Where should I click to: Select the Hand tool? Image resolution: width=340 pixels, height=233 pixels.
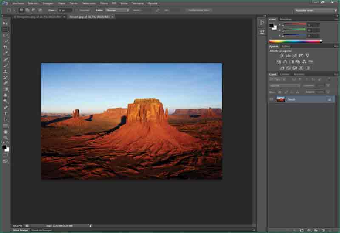pos(6,132)
